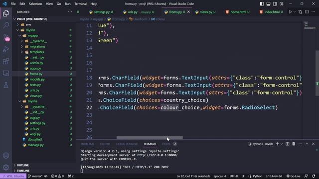Run Python file play button
This screenshot has height=179, width=319.
290,12
